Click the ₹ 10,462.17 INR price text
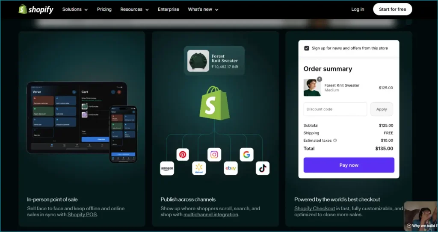Viewport: 438px width, 232px height. (x=225, y=67)
